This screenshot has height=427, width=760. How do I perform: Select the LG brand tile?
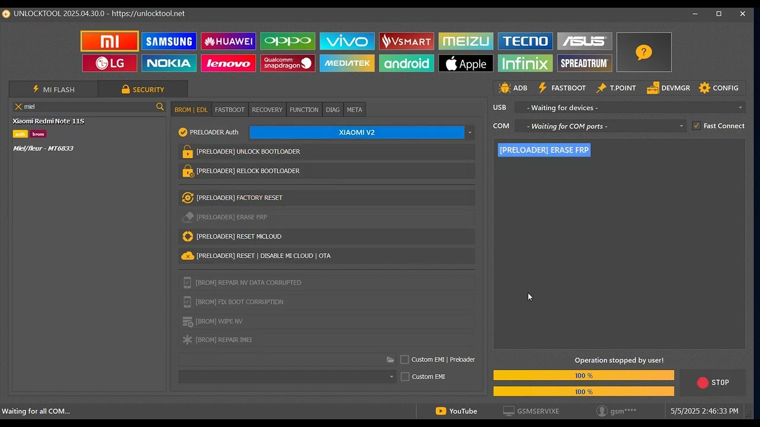tap(110, 63)
